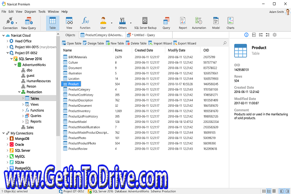Show the DDL pane icon

pyautogui.click(x=254, y=35)
